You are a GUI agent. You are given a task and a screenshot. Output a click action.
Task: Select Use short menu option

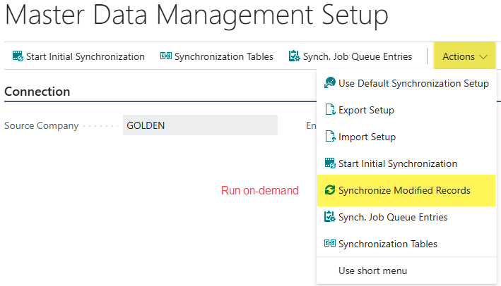[372, 271]
